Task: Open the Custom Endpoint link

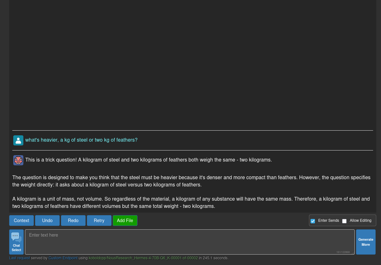Action: point(63,258)
